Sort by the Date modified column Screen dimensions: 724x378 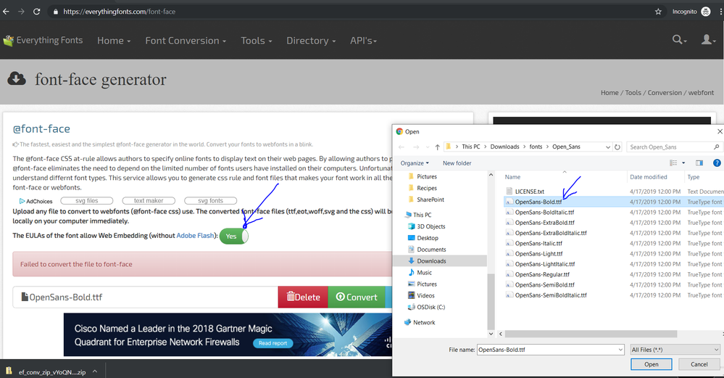pyautogui.click(x=649, y=177)
